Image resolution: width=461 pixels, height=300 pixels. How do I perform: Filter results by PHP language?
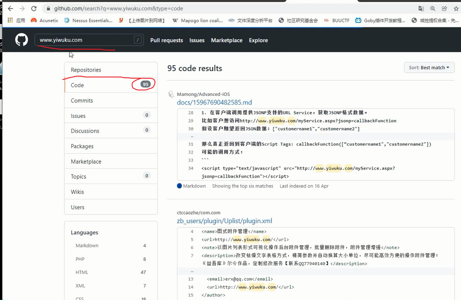(x=111, y=259)
